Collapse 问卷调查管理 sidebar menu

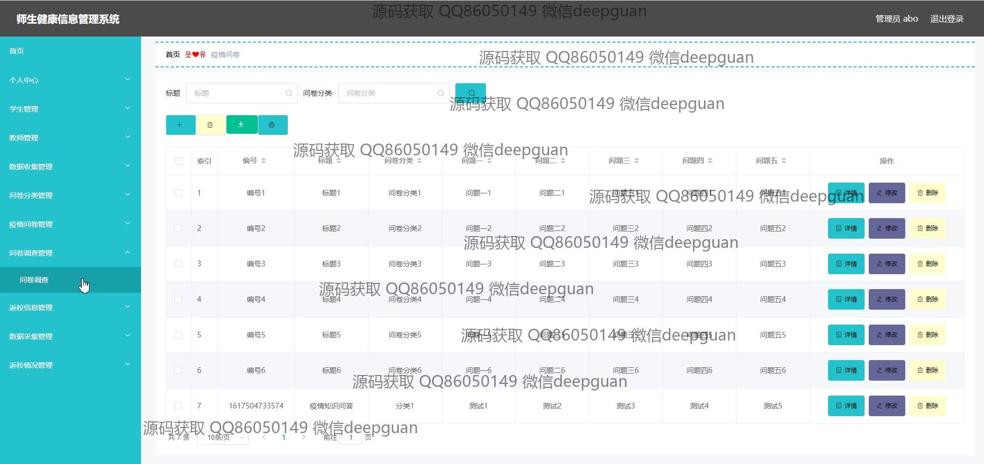click(71, 253)
